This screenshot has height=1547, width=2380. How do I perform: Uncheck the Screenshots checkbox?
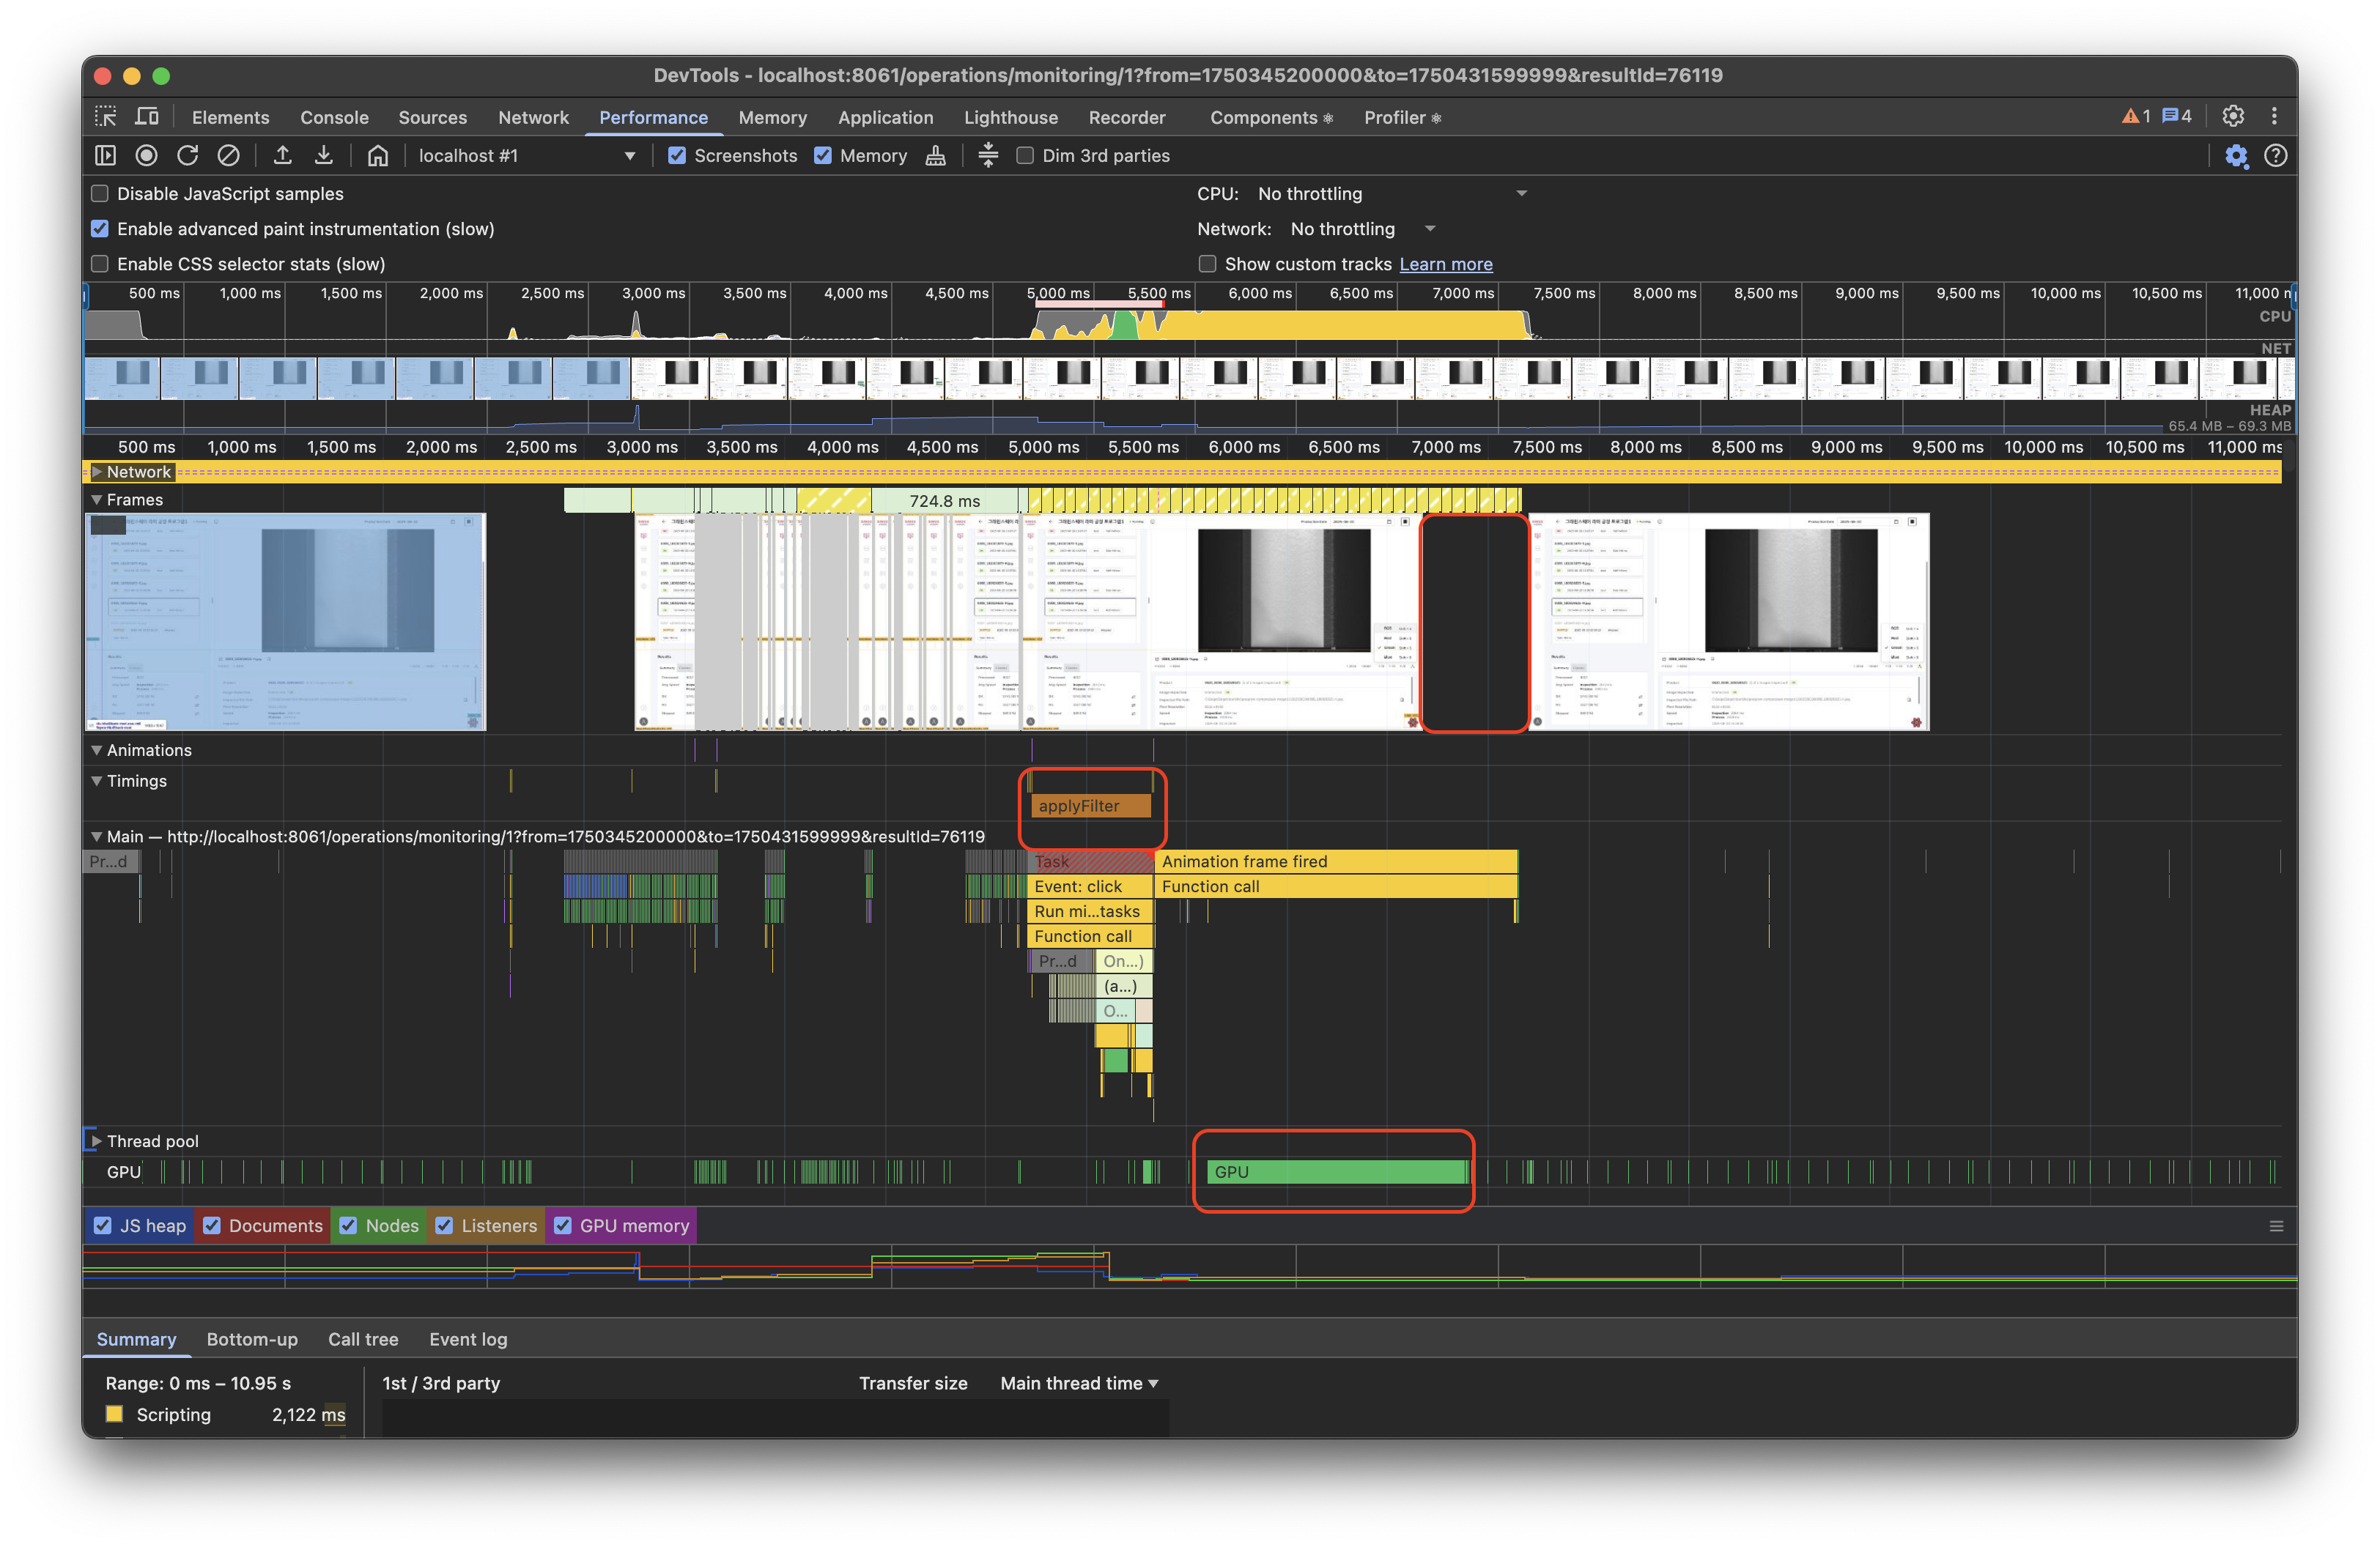point(677,155)
